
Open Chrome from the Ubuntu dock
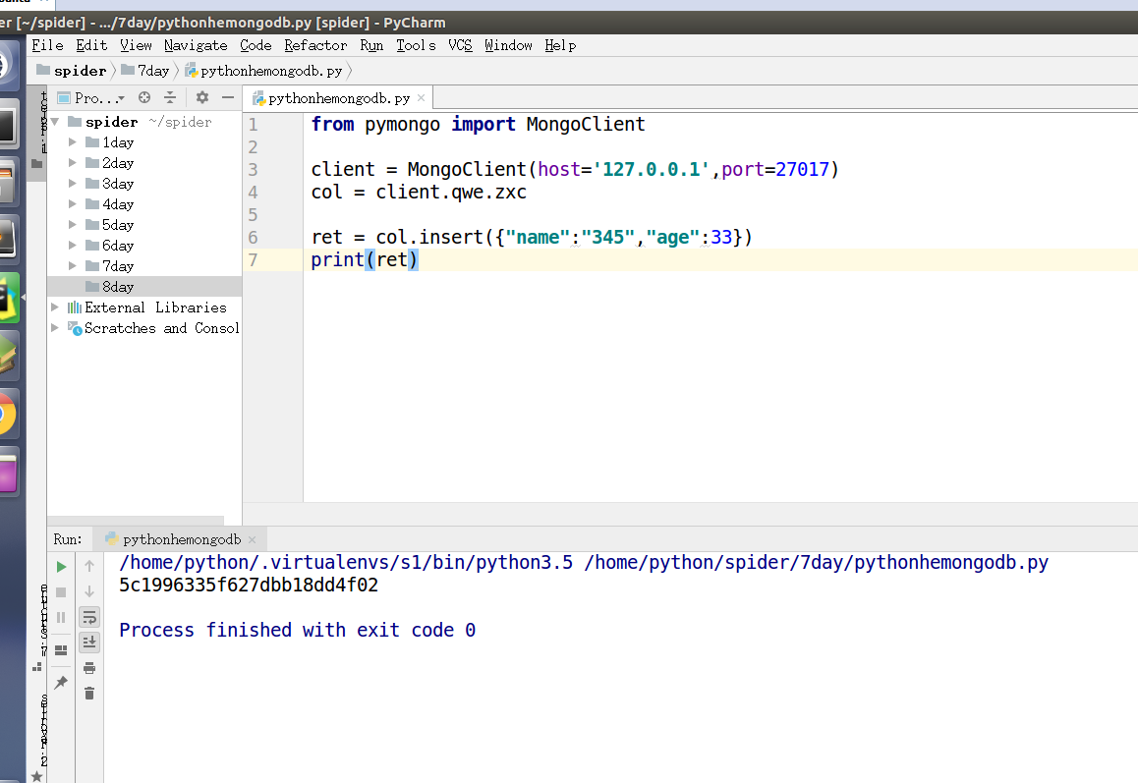(6, 416)
